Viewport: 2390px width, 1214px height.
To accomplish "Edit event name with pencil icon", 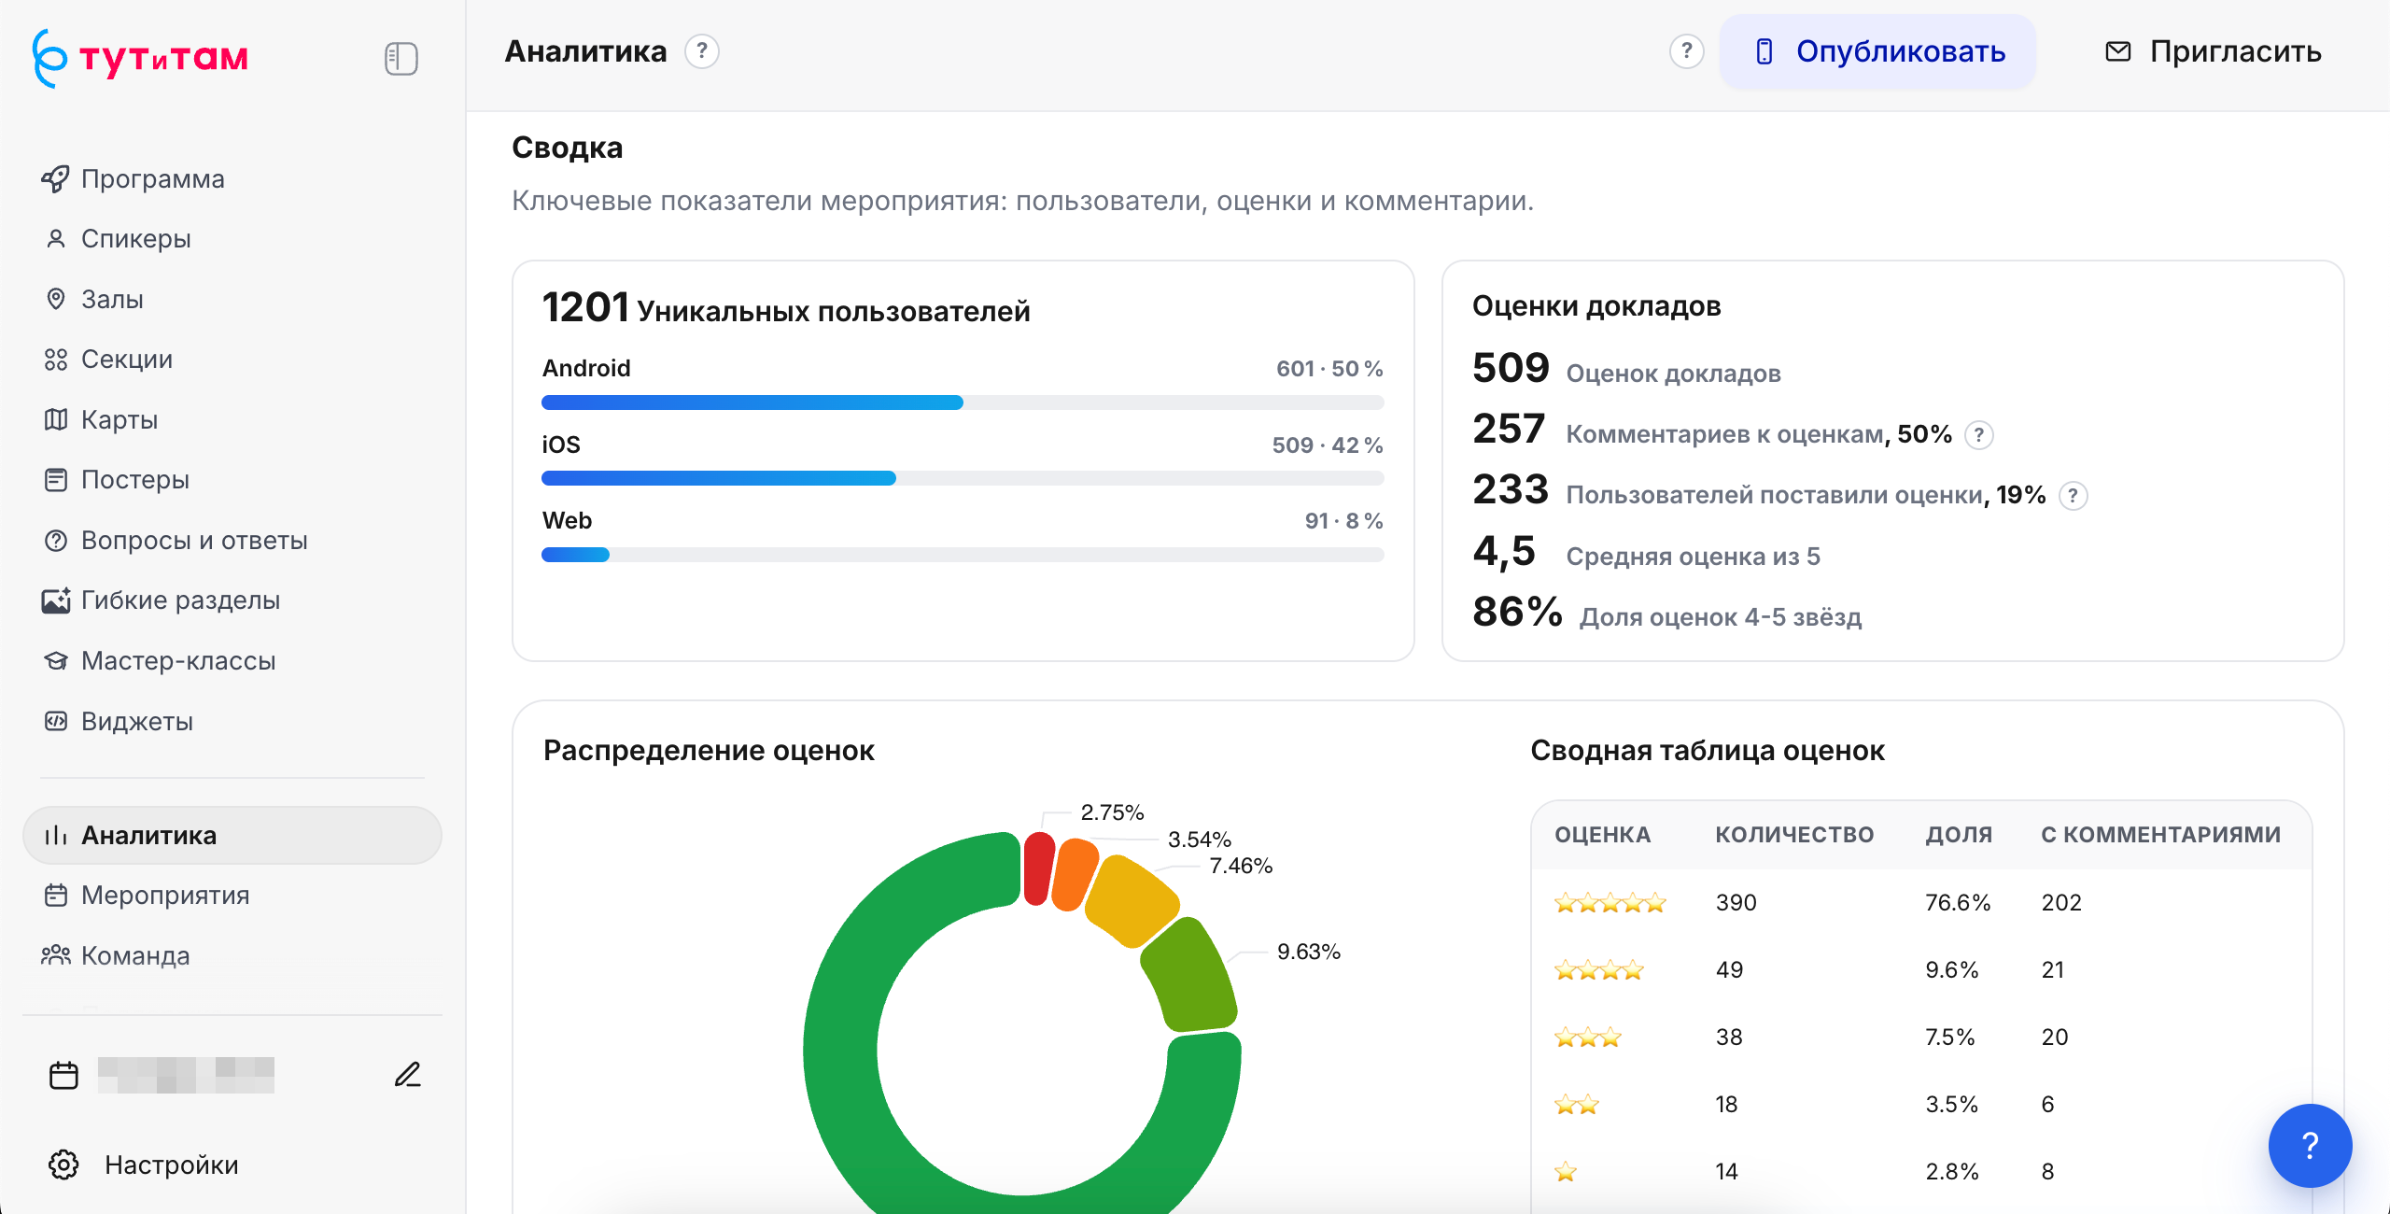I will (x=408, y=1075).
